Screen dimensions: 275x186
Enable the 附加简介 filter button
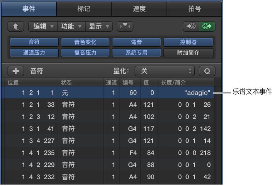point(188,52)
